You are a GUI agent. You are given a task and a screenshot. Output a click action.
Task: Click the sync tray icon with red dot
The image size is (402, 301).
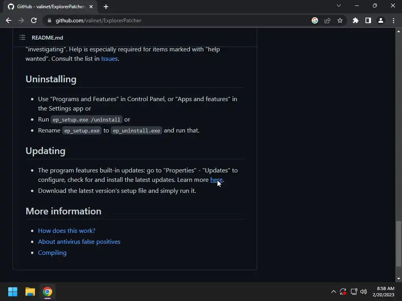(343, 292)
